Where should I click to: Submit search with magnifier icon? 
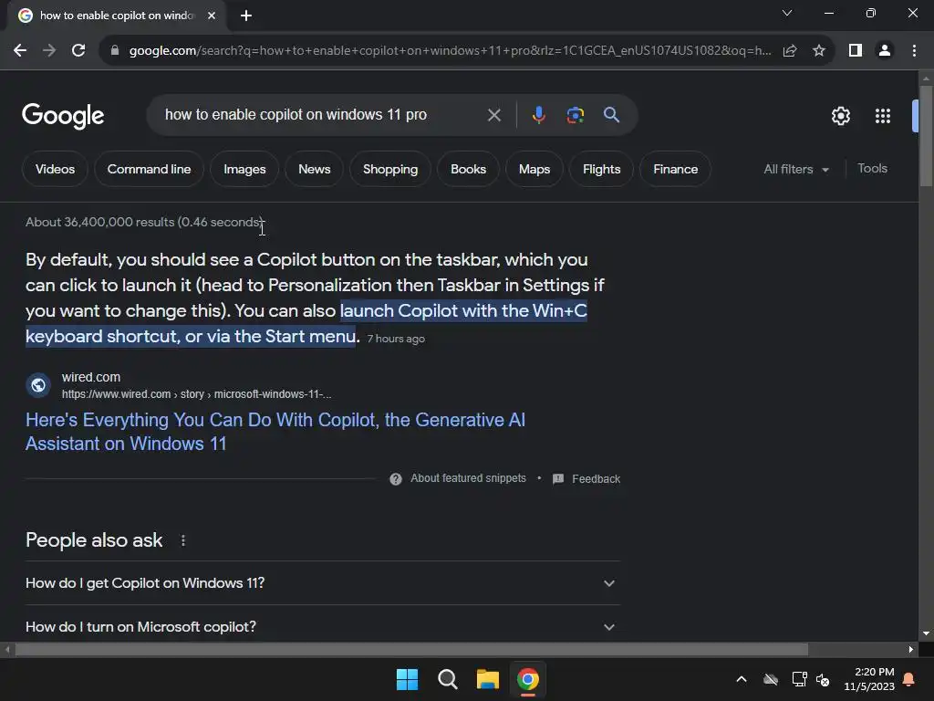(611, 114)
